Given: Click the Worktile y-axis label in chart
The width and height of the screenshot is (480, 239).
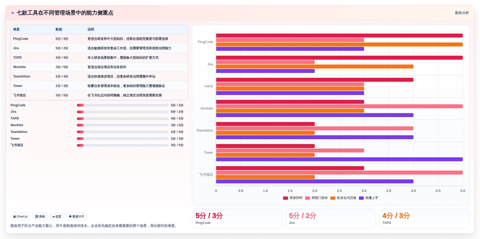Looking at the screenshot, I should point(207,108).
